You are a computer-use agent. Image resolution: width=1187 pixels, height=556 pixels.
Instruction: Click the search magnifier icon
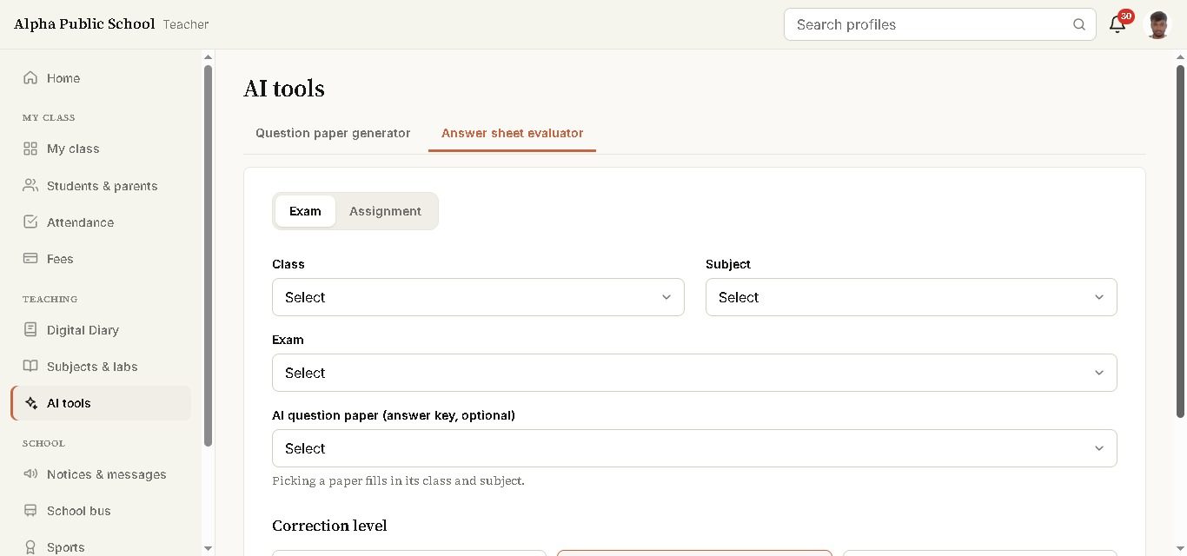[x=1079, y=24]
